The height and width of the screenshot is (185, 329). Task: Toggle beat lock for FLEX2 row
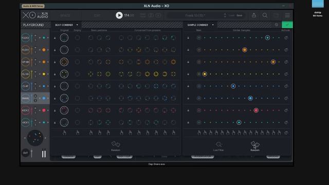[x=55, y=38]
